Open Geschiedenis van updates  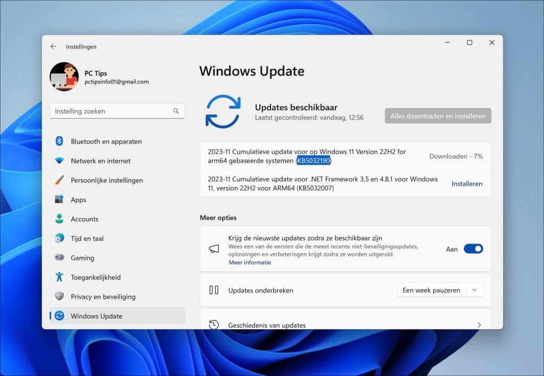click(345, 320)
